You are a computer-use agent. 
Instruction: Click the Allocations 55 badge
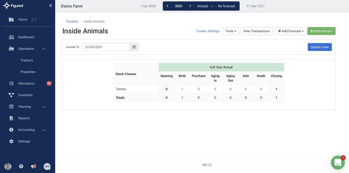tap(49, 83)
